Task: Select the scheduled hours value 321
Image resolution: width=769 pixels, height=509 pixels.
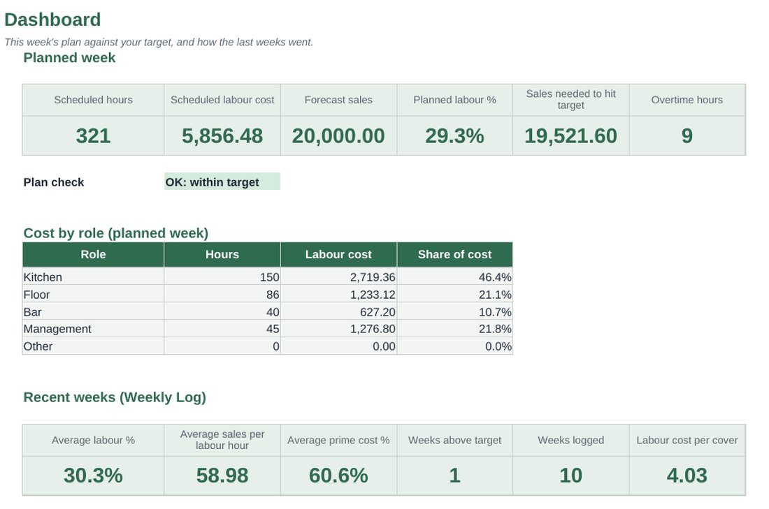Action: (x=93, y=135)
